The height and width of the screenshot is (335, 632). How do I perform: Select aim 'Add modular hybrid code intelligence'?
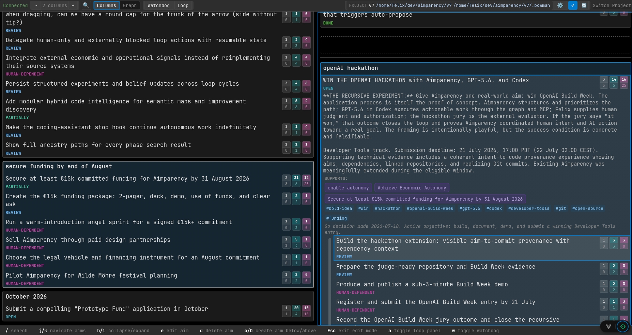click(x=158, y=109)
